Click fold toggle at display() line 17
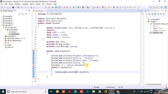The width and height of the screenshot is (168, 94). click(x=37, y=51)
